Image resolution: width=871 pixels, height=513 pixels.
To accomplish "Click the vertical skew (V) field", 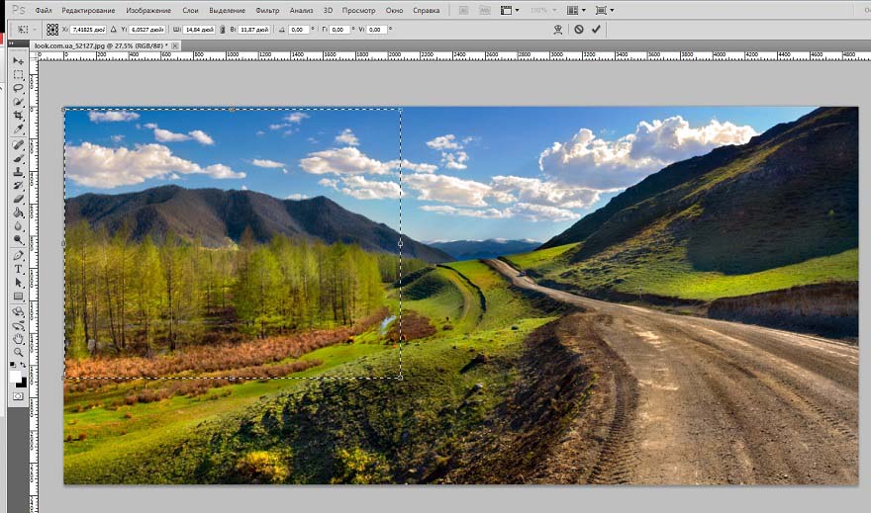I will [x=376, y=30].
